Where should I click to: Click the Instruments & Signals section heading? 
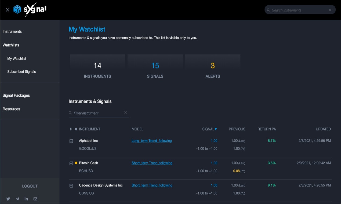pyautogui.click(x=90, y=101)
